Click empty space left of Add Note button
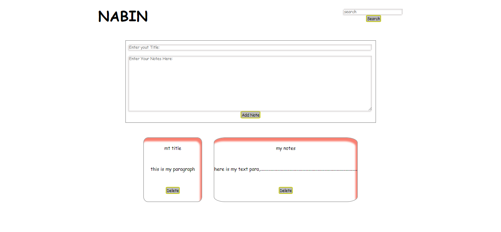Image resolution: width=501 pixels, height=232 pixels. [x=183, y=115]
